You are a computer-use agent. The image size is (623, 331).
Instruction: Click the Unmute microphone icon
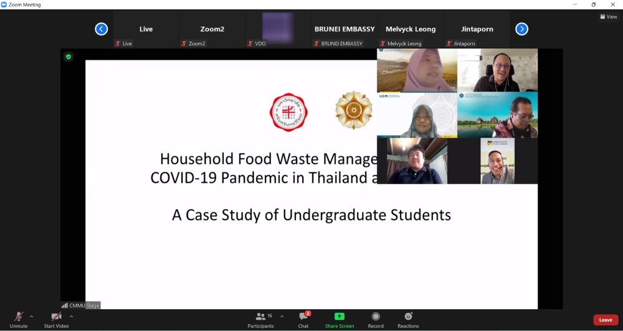19,317
